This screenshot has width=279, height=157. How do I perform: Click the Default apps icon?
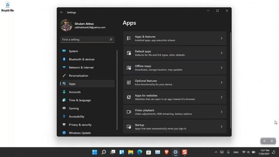pos(129,53)
